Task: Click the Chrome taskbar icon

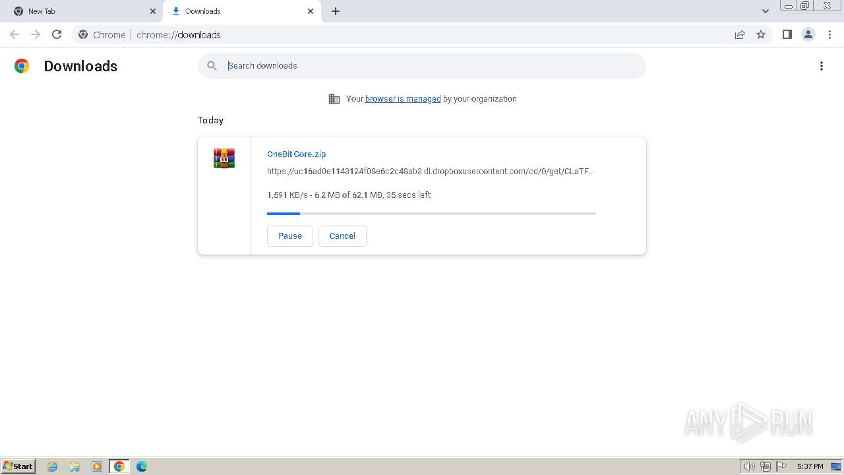Action: click(119, 466)
